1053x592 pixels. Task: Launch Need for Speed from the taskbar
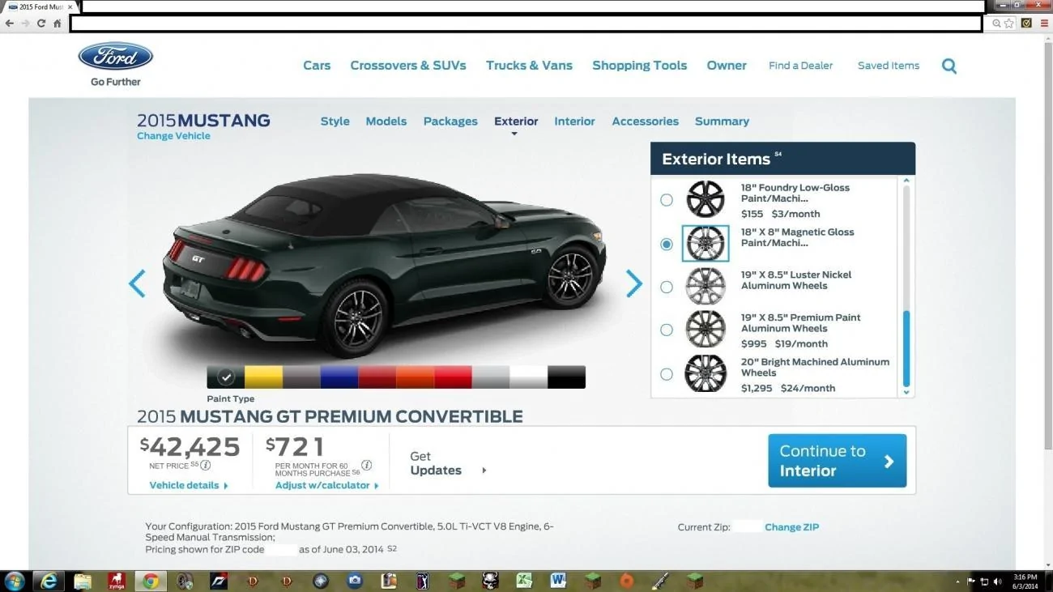click(219, 581)
